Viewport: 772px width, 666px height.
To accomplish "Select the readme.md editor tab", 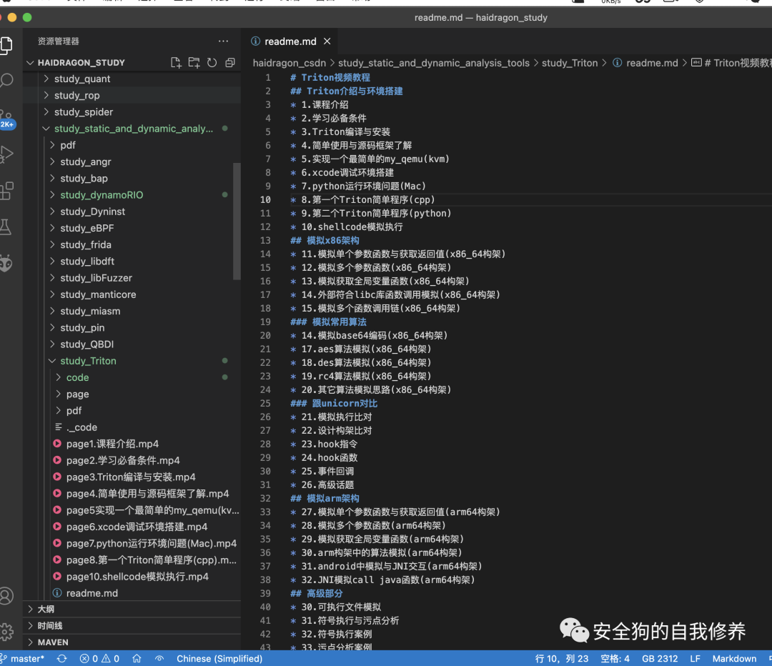I will coord(290,41).
